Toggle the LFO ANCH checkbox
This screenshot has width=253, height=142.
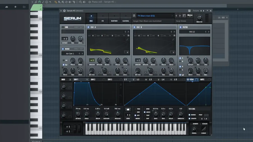144,112
